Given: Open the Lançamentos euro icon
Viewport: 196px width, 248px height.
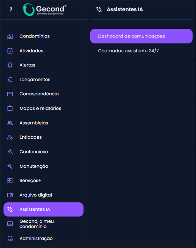Looking at the screenshot, I should pos(10,80).
